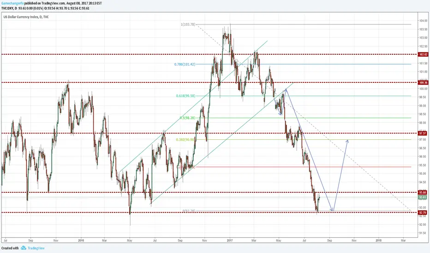The image size is (430, 253).
Task: Click the red 93.88 price tag
Action: pos(423,192)
